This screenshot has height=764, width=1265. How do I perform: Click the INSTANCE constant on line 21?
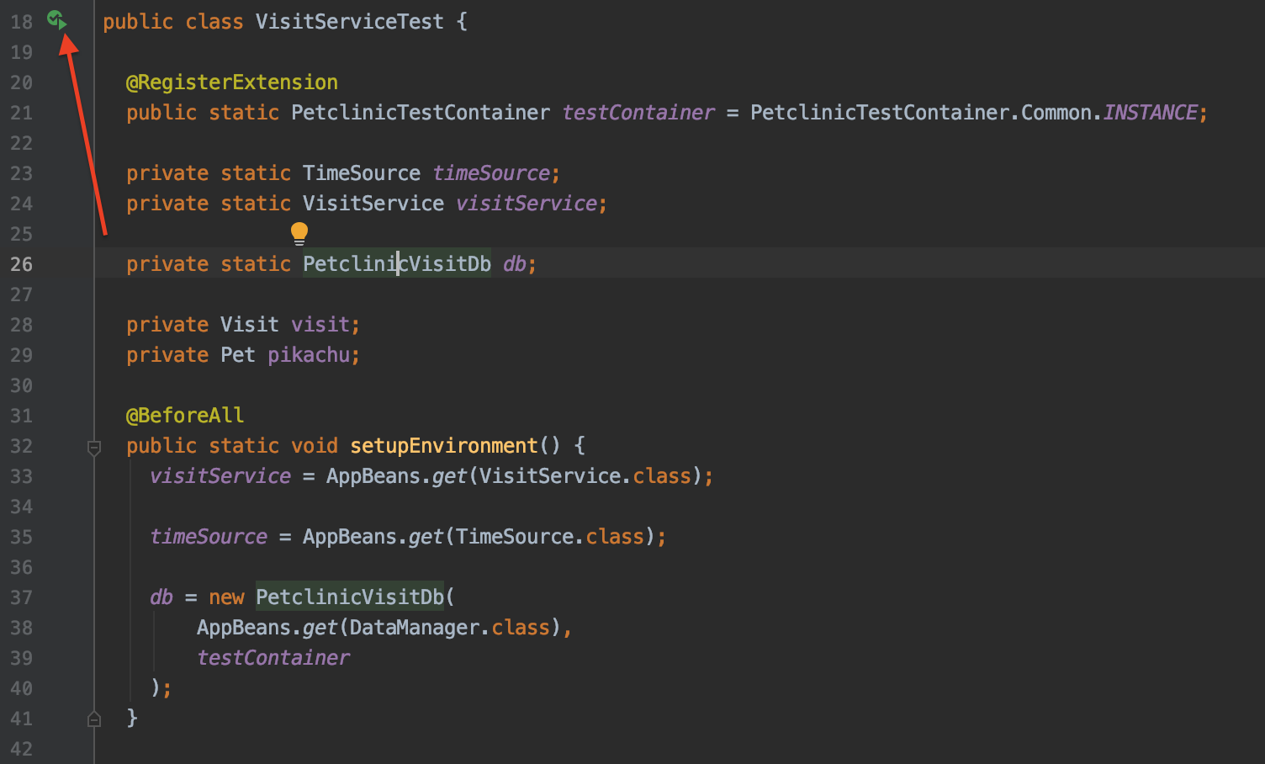1150,112
